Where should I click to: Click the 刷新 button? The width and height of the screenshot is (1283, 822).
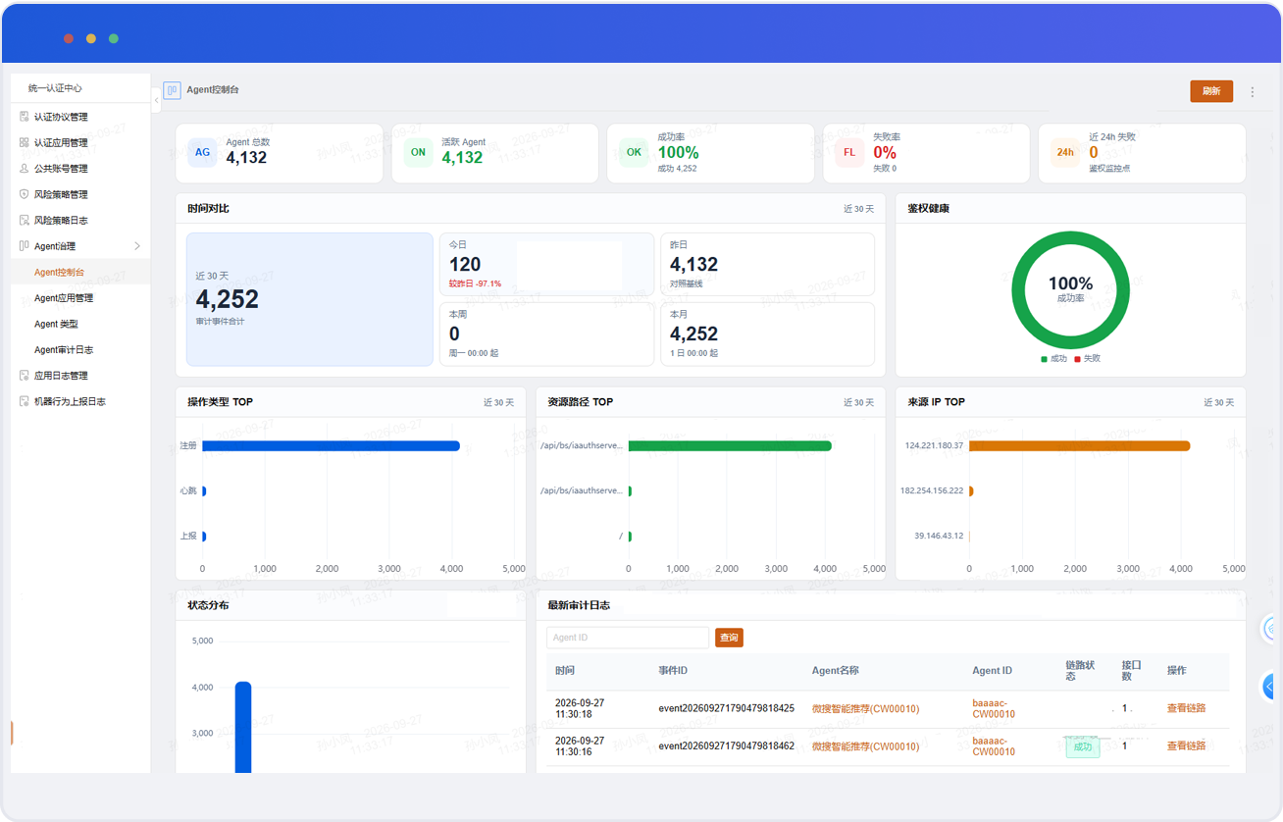(1211, 91)
